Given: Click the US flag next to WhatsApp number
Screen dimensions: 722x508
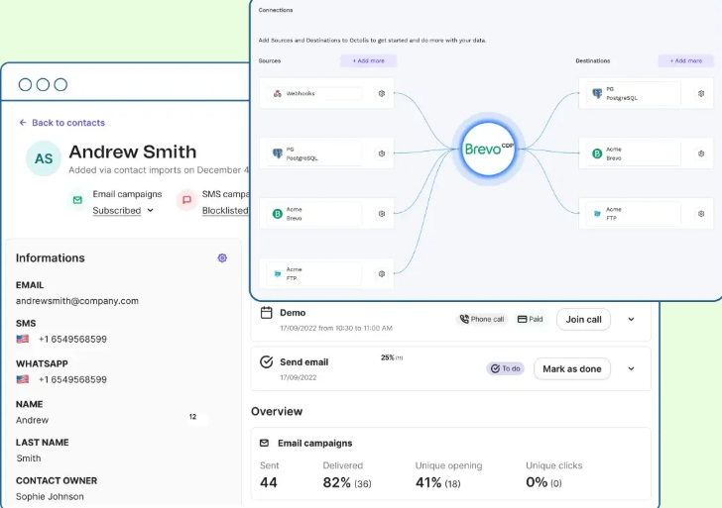Looking at the screenshot, I should pos(23,379).
